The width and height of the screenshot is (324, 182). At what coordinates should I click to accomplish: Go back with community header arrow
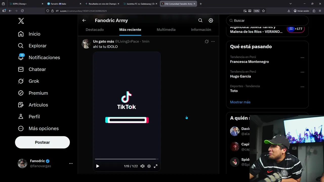84,20
